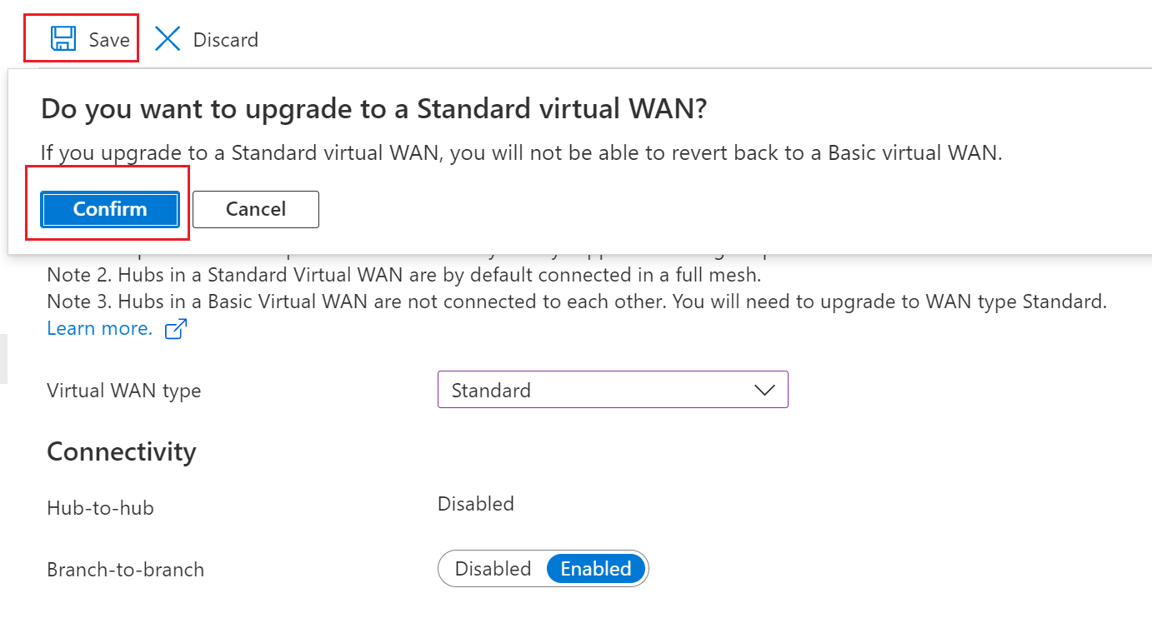Click the blue X Discard icon
1152x638 pixels.
point(168,39)
